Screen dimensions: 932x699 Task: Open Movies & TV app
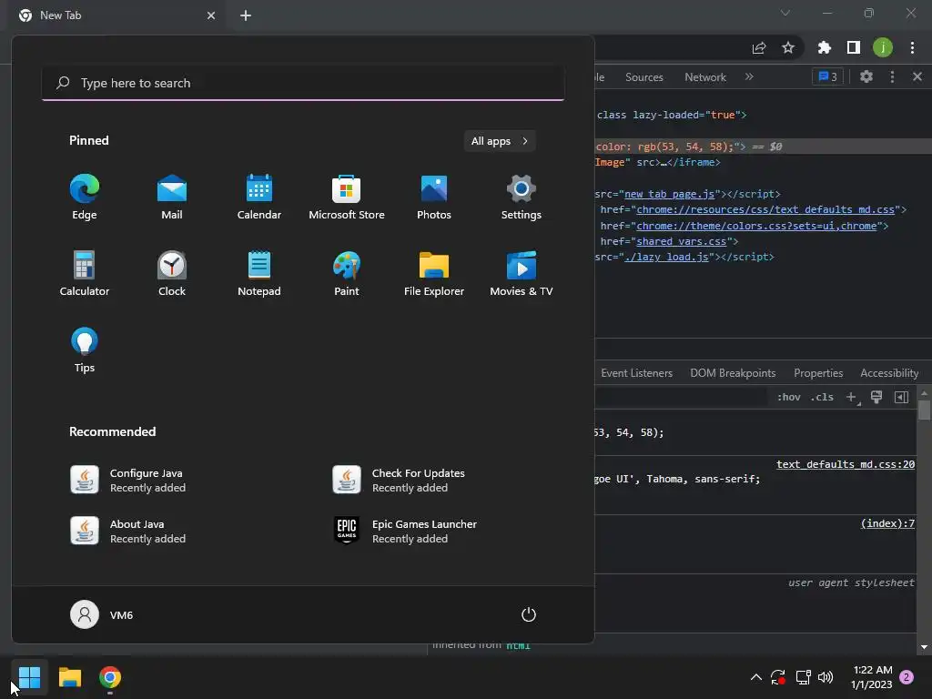522,274
